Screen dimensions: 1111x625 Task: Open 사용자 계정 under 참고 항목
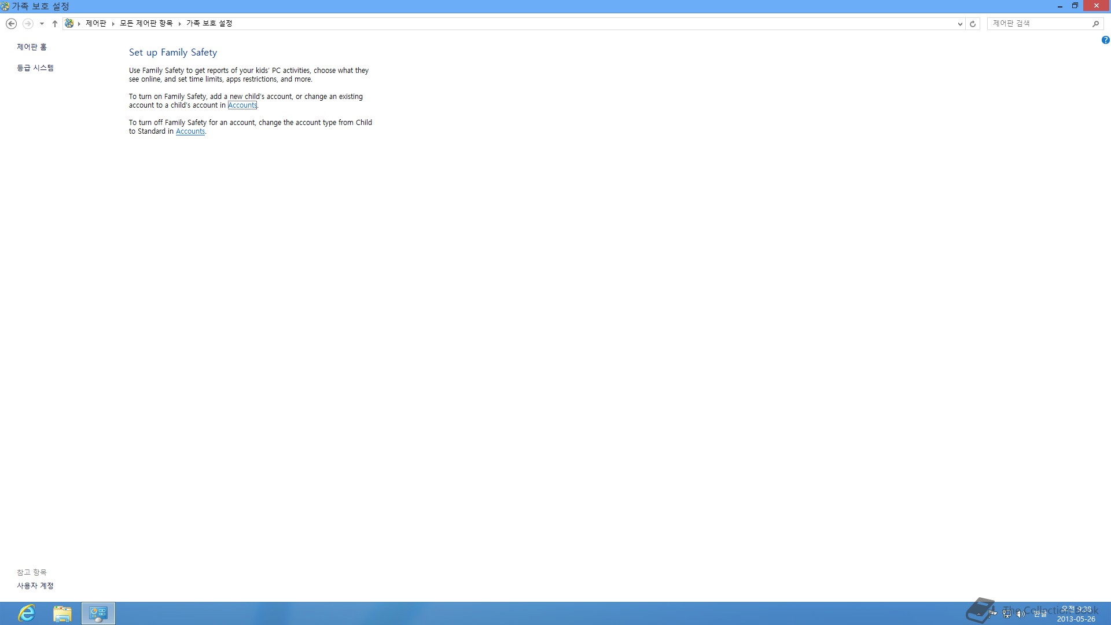[35, 586]
